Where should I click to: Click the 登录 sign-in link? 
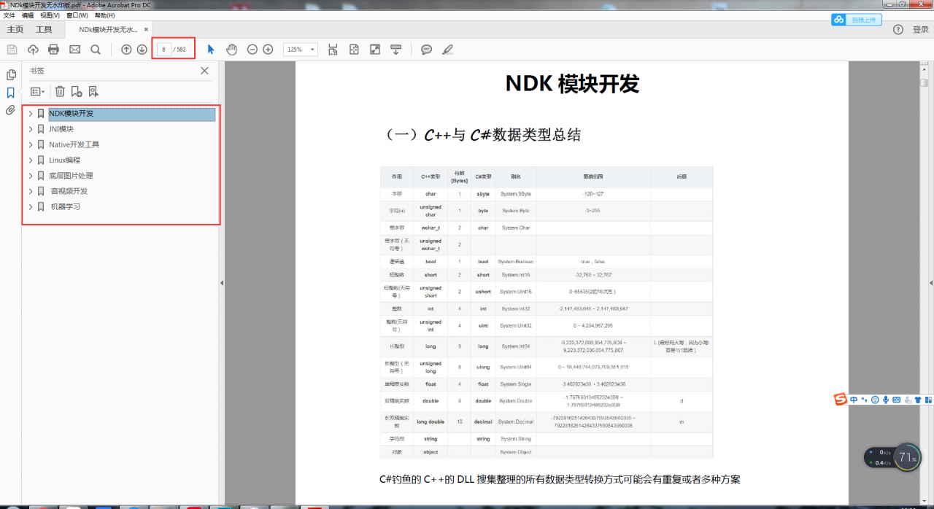pos(921,30)
